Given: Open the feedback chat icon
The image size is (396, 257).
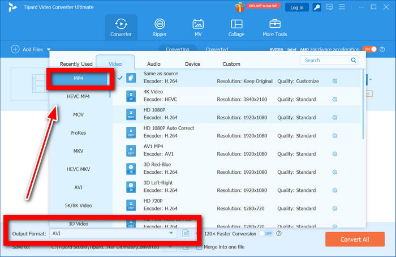Looking at the screenshot, I should (x=329, y=7).
